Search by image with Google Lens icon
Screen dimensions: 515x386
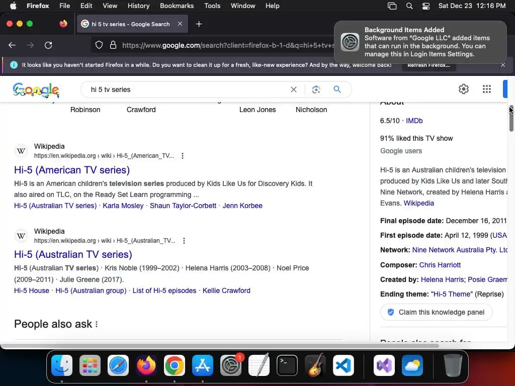316,89
